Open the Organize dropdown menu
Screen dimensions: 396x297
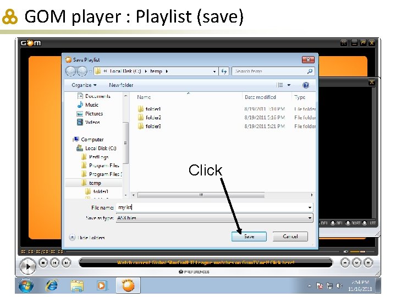(x=84, y=85)
